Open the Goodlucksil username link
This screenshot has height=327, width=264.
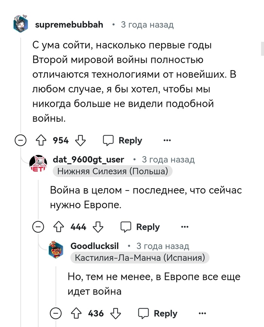click(x=95, y=246)
